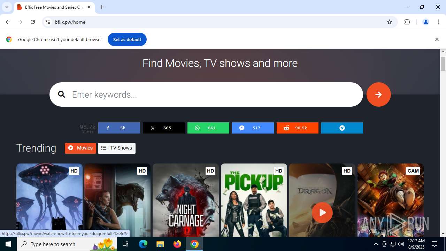Launch Firefox from taskbar
This screenshot has height=251, width=446.
[177, 244]
